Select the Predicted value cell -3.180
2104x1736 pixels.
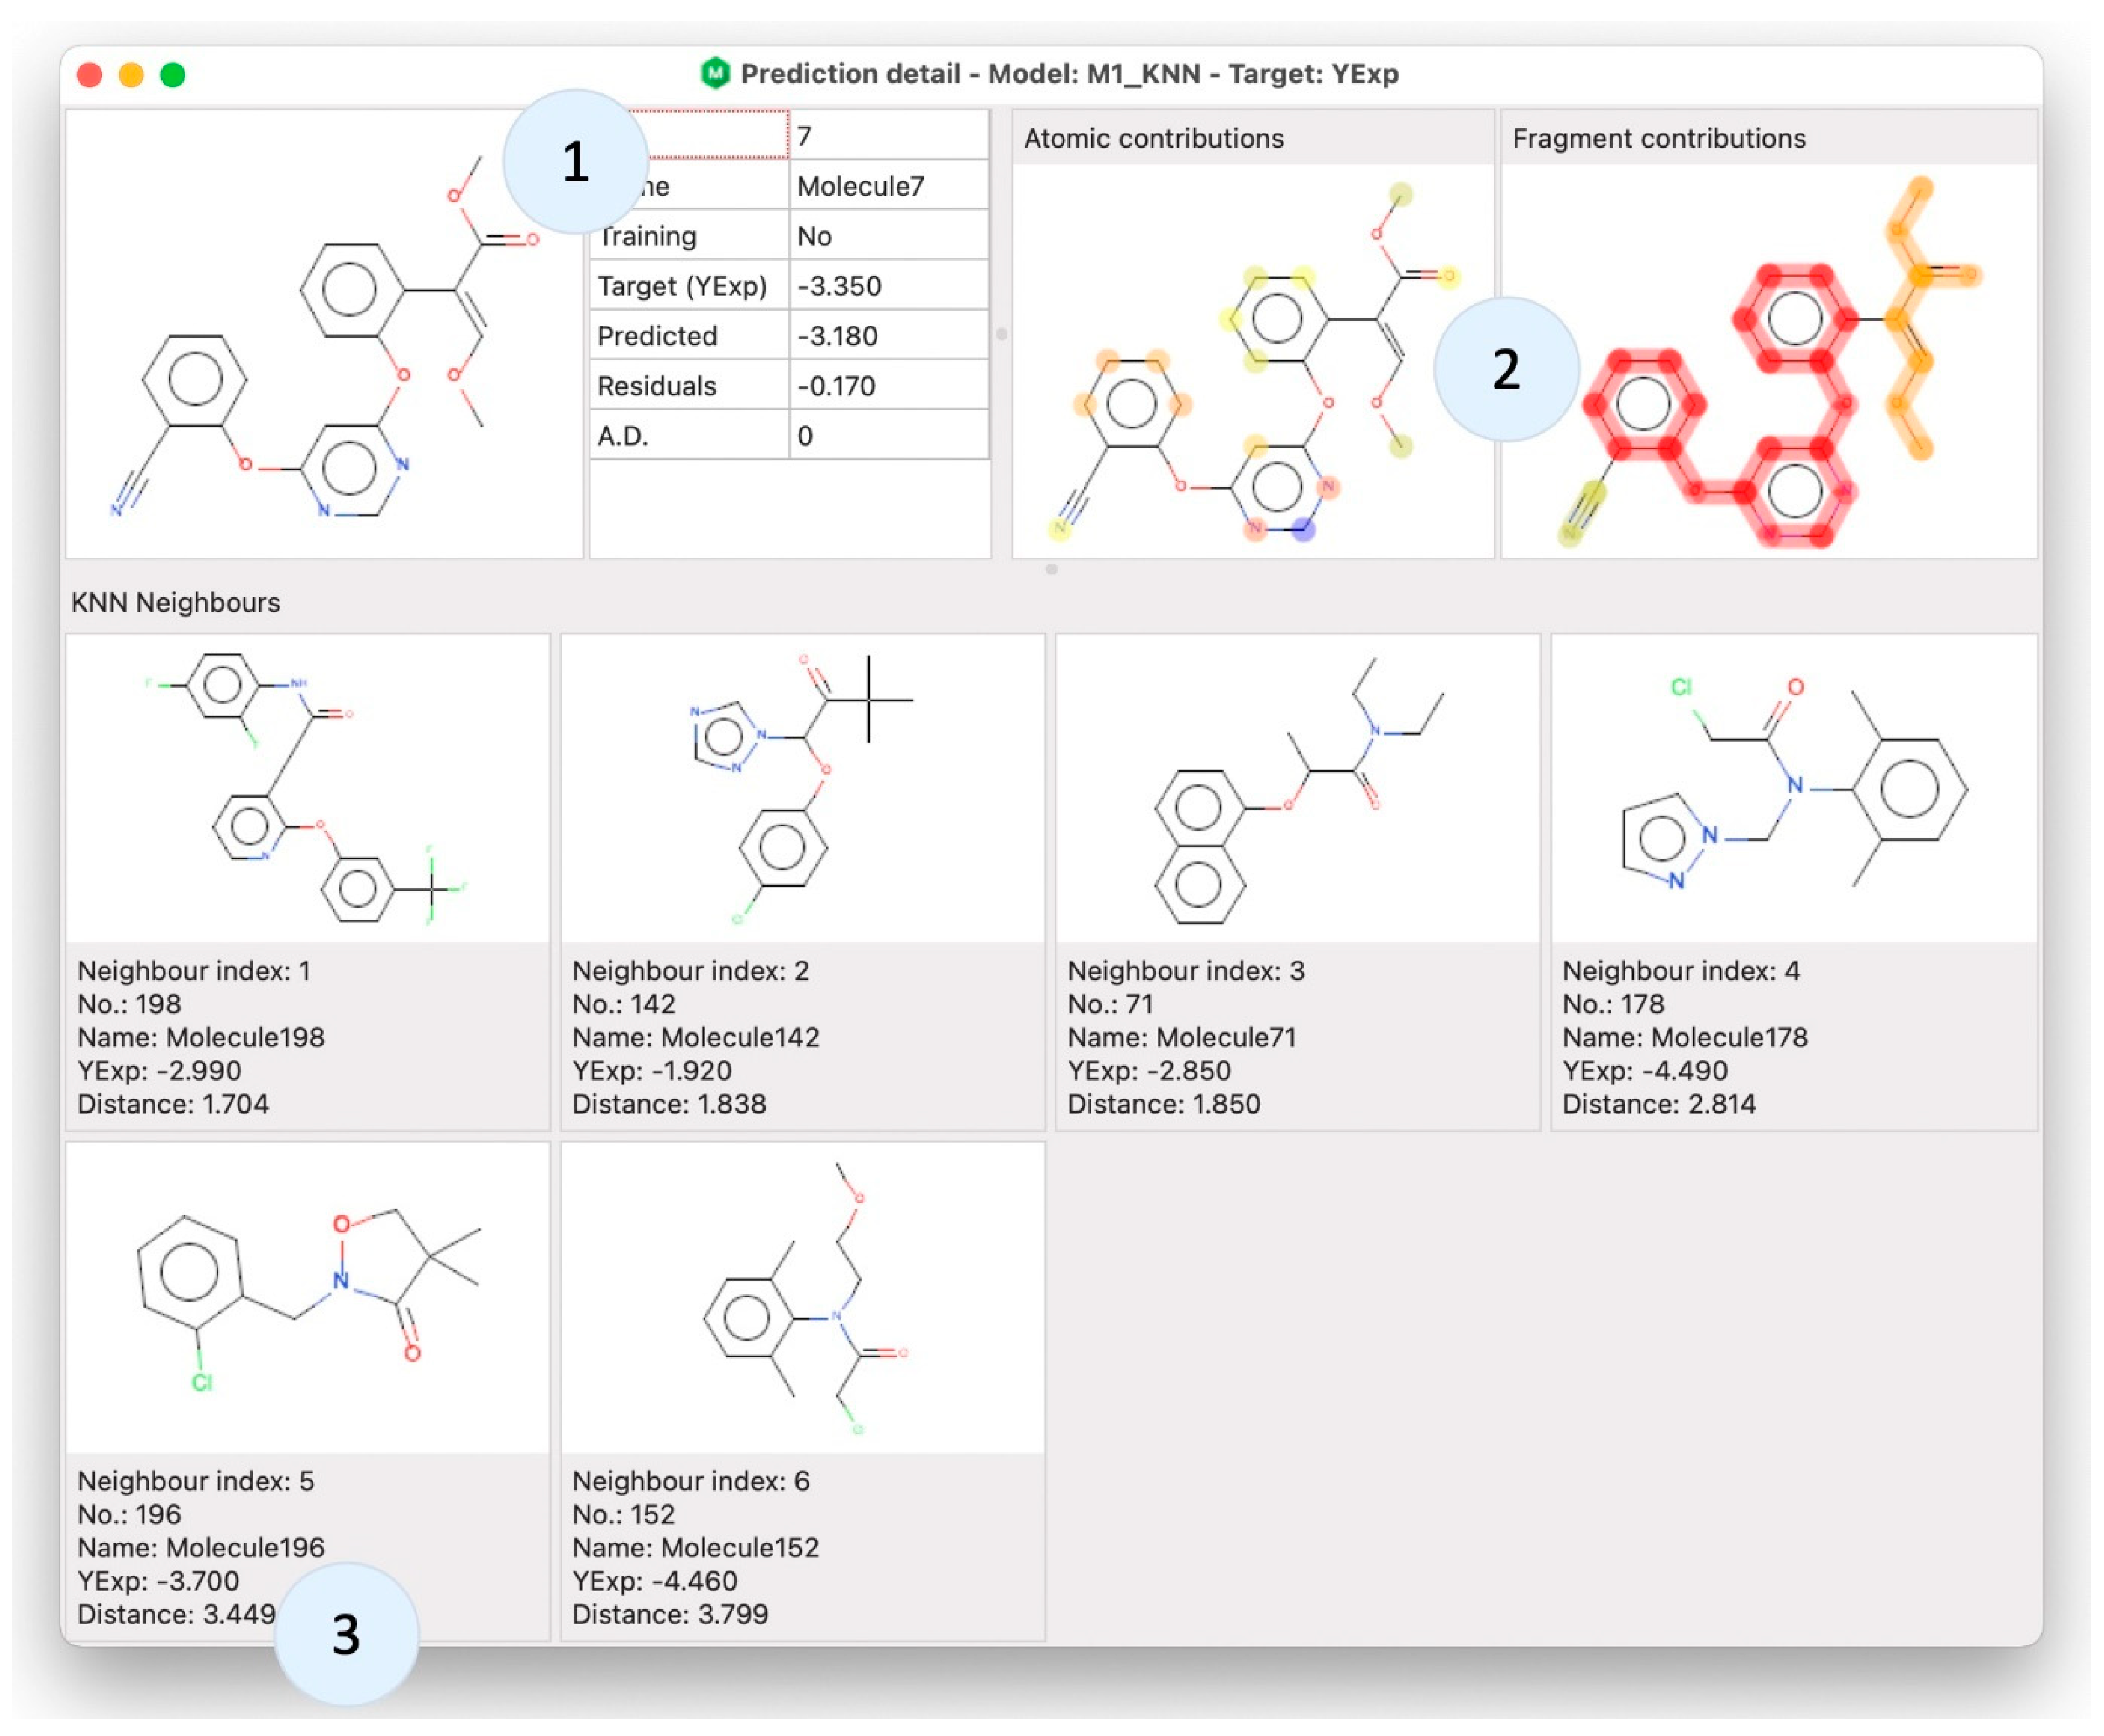pyautogui.click(x=888, y=336)
